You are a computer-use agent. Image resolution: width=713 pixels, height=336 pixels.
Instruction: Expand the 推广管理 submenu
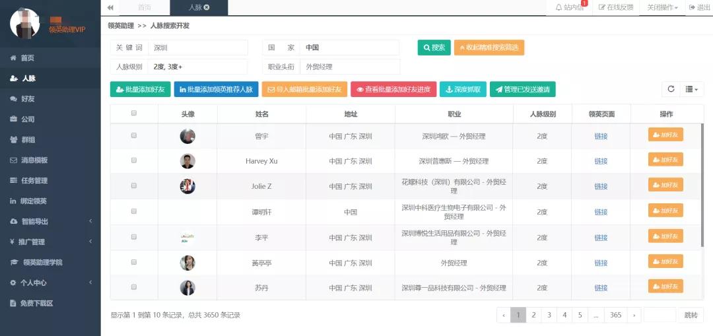point(50,242)
